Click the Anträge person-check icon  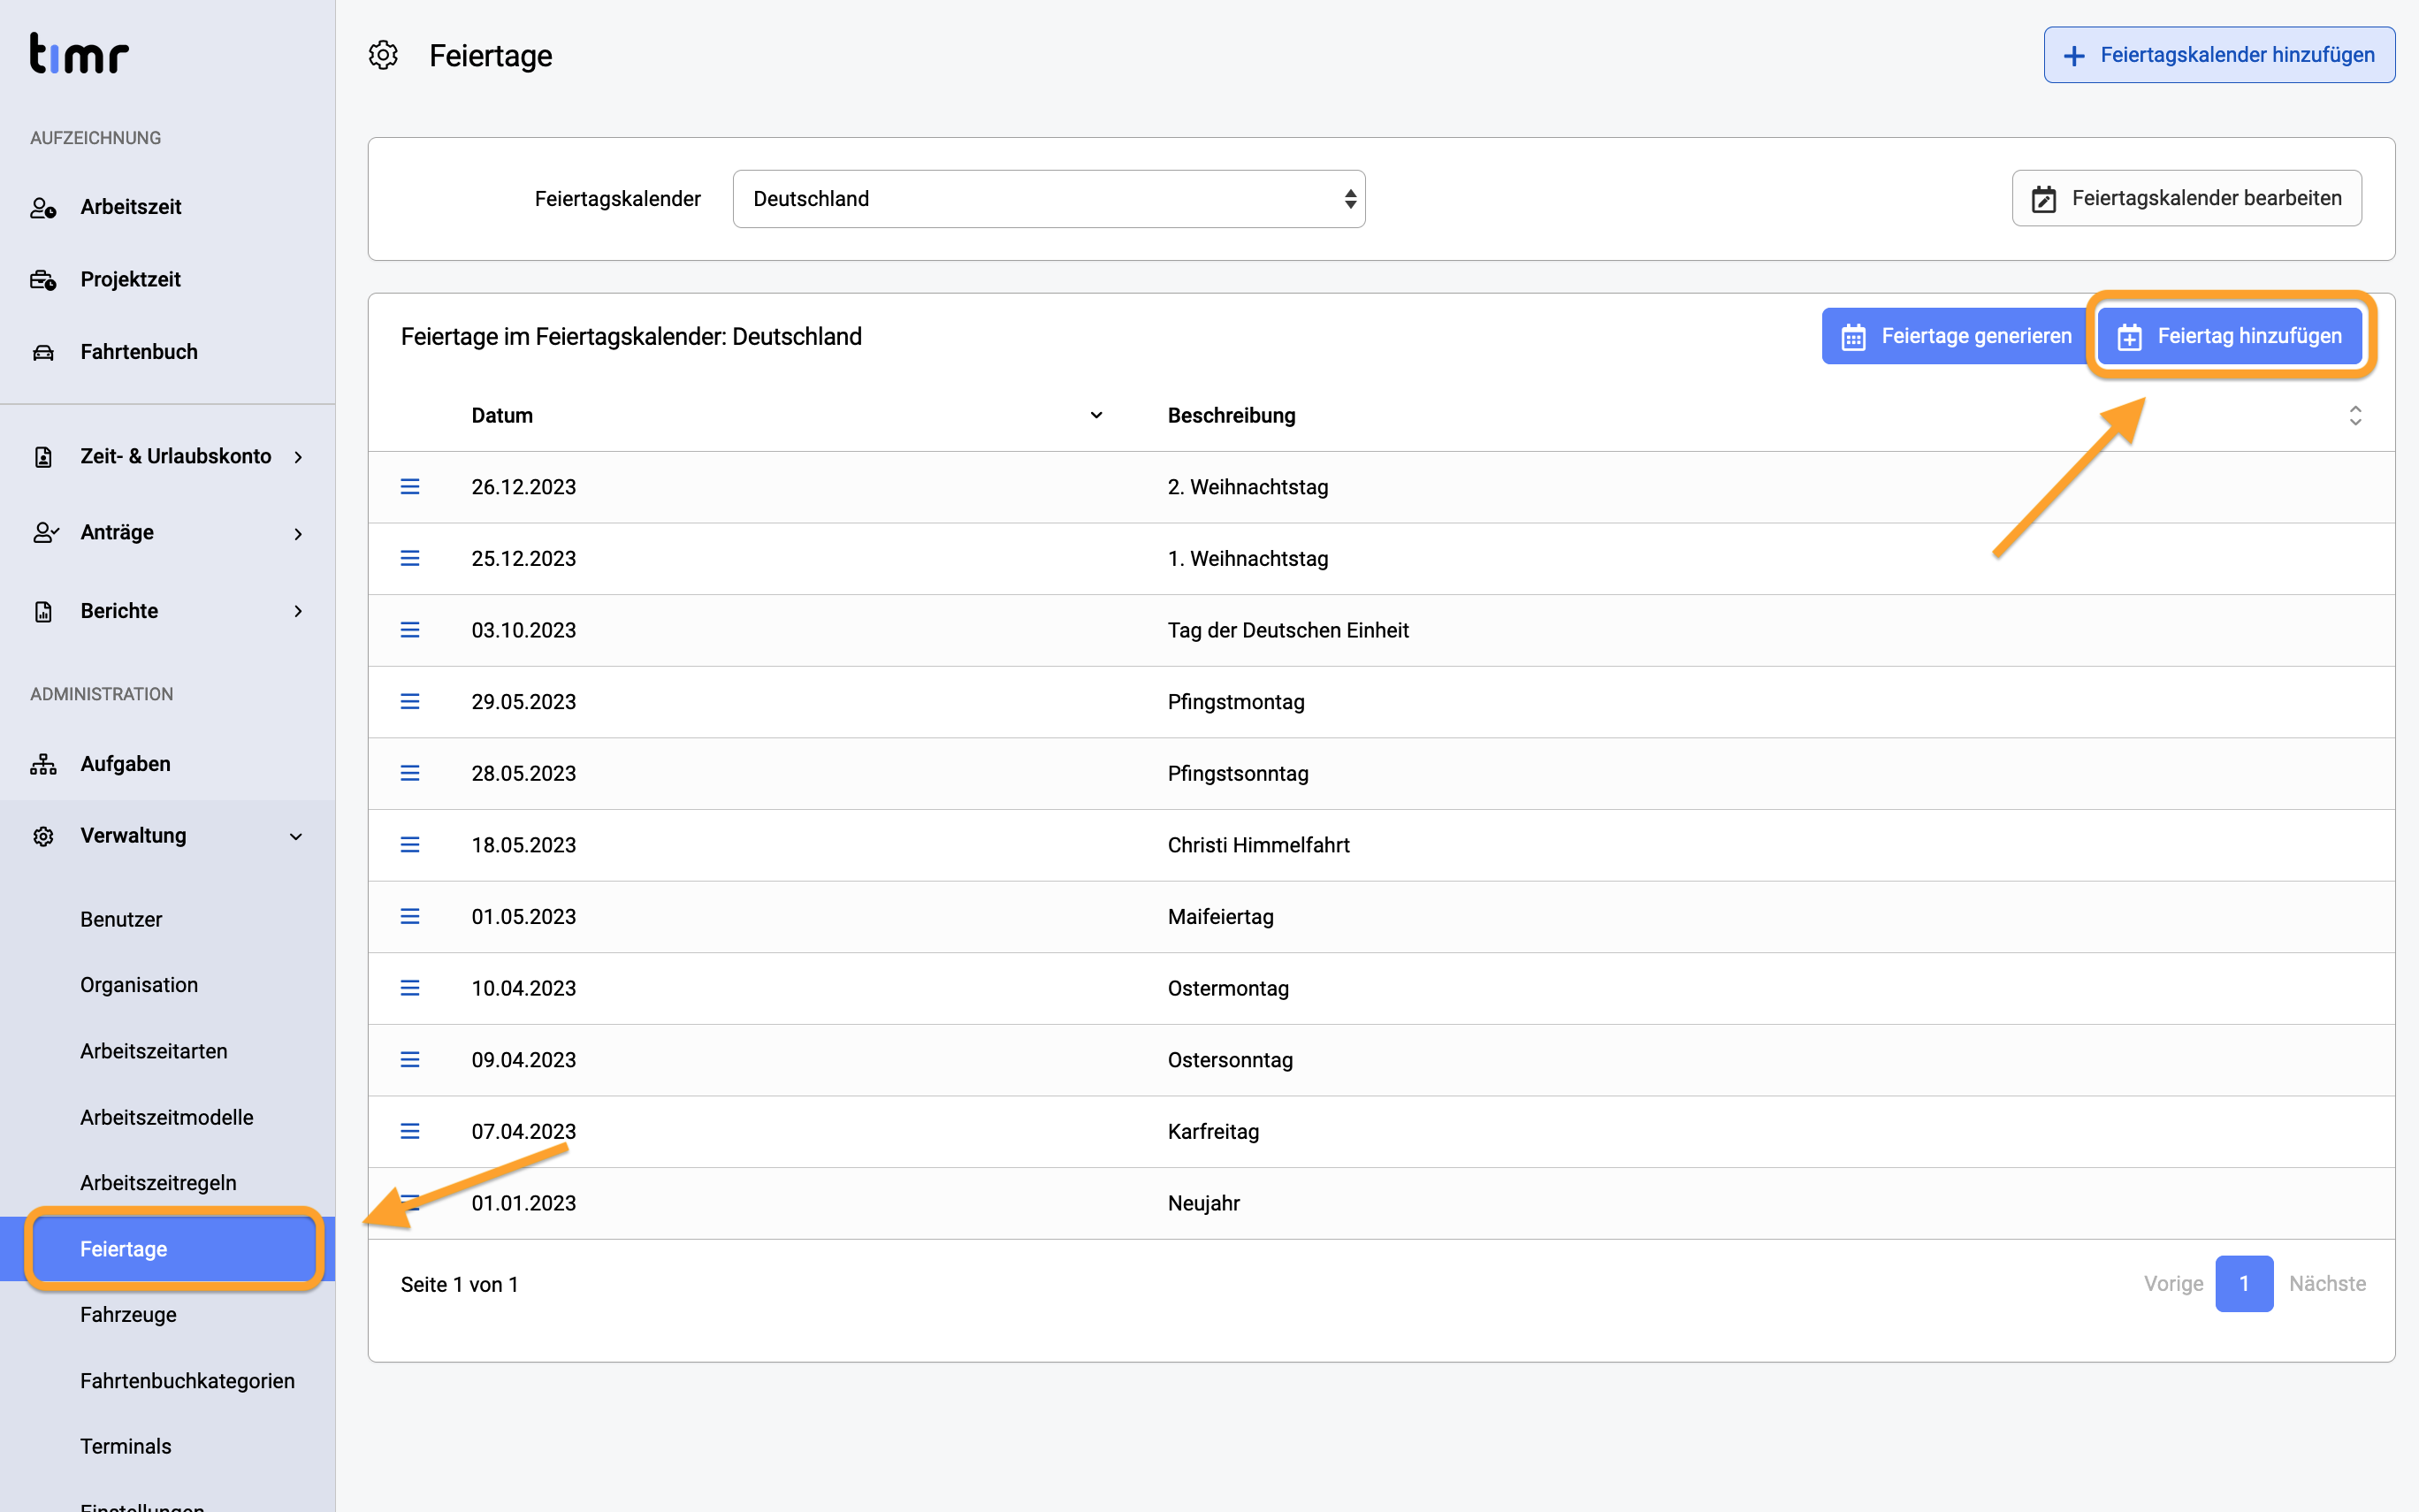[45, 533]
